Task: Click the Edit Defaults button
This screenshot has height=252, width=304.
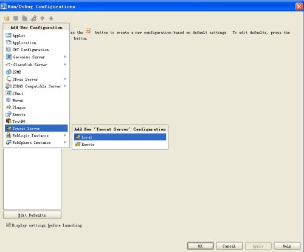Action: [x=32, y=215]
